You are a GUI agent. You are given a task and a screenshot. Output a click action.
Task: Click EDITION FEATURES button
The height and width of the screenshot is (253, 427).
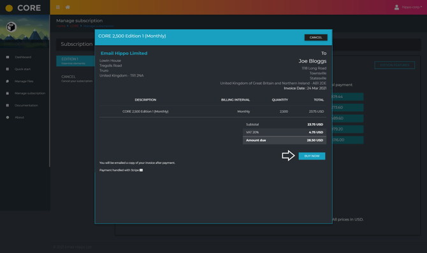(394, 65)
